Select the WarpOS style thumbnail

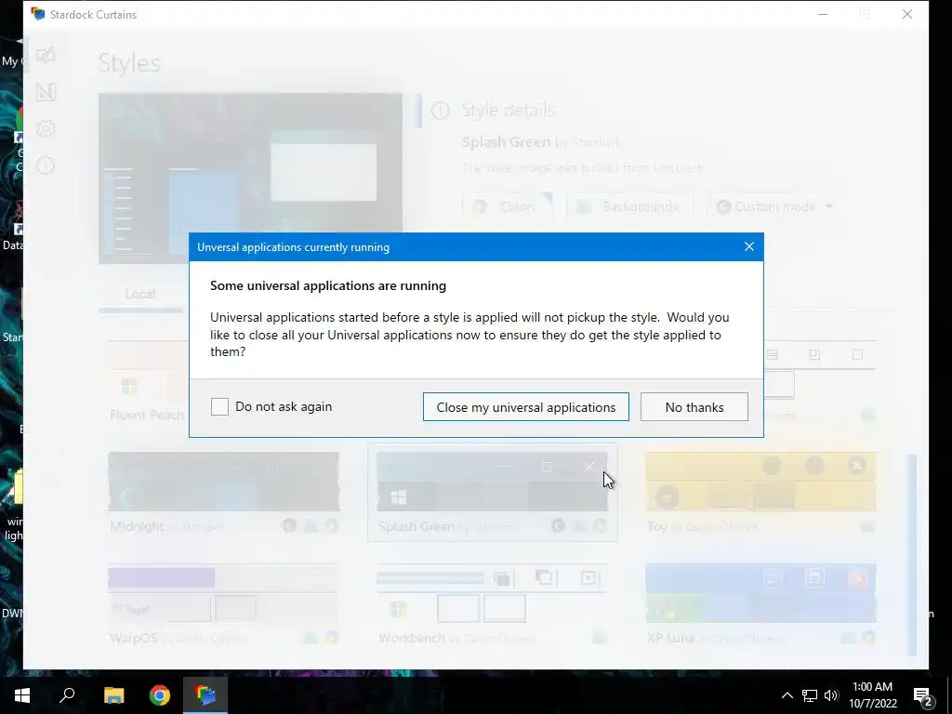(x=223, y=604)
